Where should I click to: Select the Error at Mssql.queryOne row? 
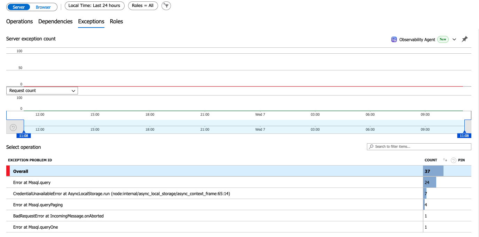point(239,227)
